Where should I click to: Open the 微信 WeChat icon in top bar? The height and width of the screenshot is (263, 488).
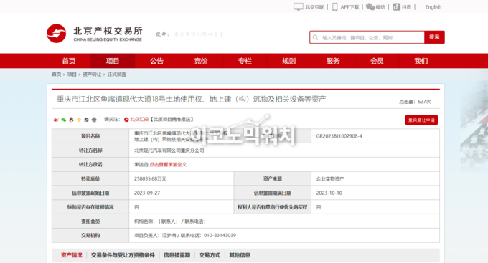[x=370, y=7]
